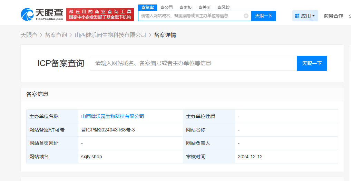The width and height of the screenshot is (351, 181).
Task: Click the 网站名称 label cell
Action: pos(209,130)
